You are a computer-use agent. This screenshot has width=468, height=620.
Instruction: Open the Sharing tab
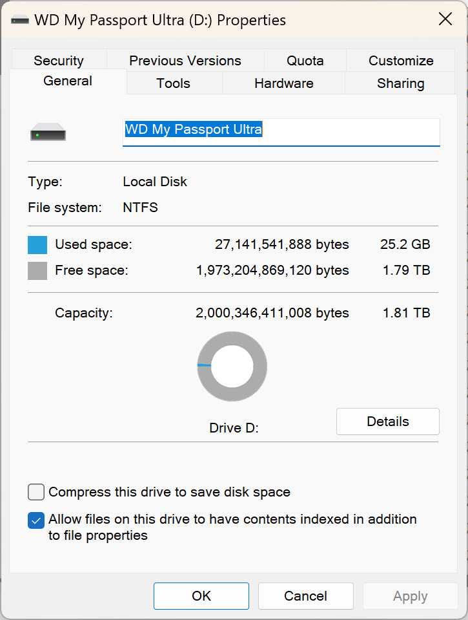coord(400,83)
